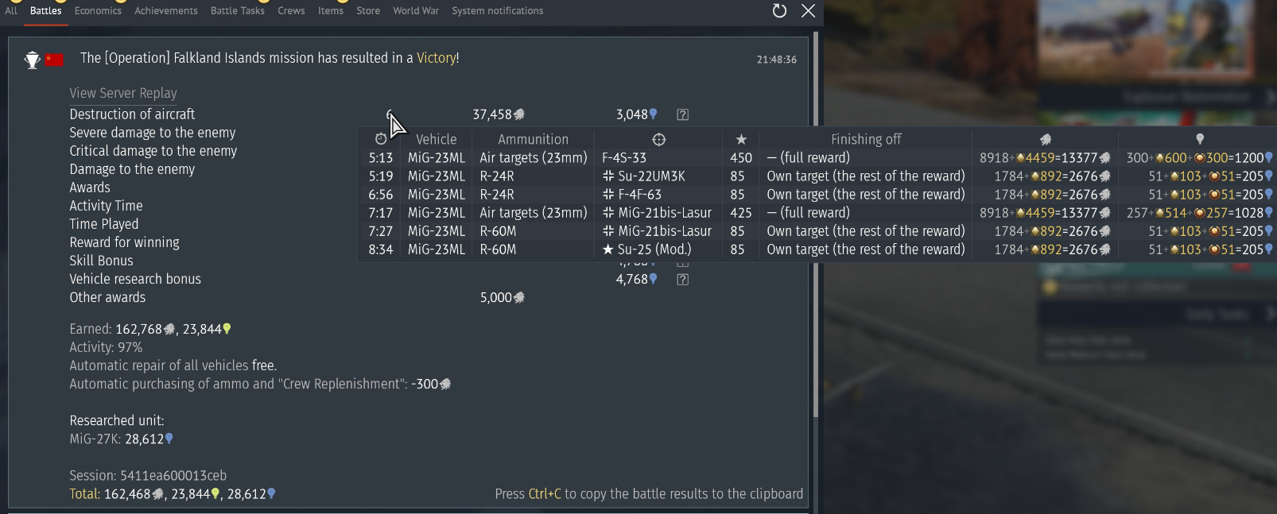The image size is (1277, 514).
Task: Open System notifications tab
Action: coord(498,11)
